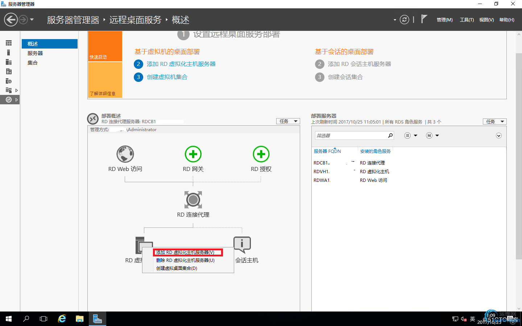The image size is (522, 326).
Task: Open the save query dropdown
Action: 432,135
